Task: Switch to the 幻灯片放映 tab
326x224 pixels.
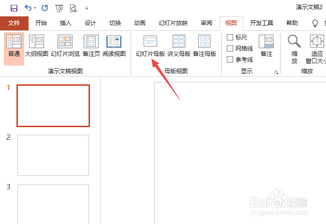Action: (x=173, y=23)
